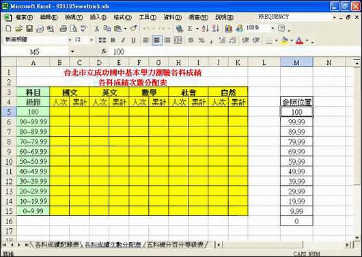Viewport: 362px width, 257px height.
Task: Select the Sort Ascending icon
Action: [205, 29]
